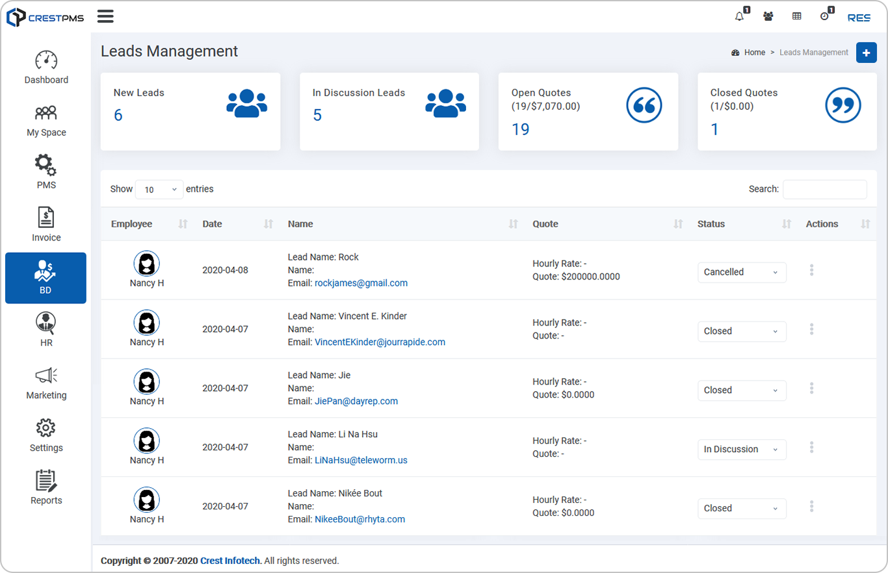Click Quote: $200000.0000 text

point(576,277)
